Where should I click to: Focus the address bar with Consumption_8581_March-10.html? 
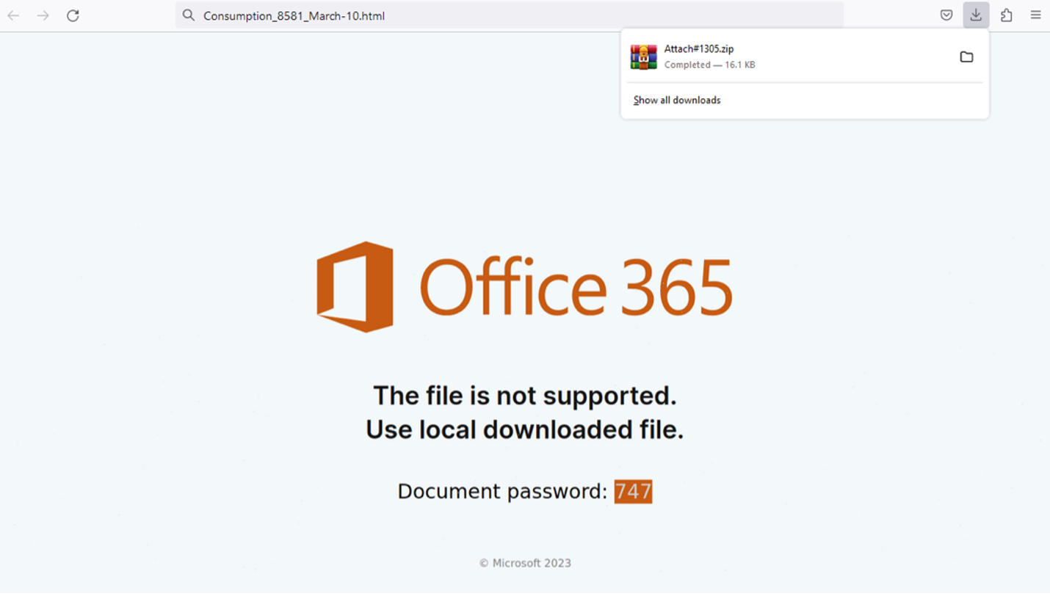(x=509, y=15)
